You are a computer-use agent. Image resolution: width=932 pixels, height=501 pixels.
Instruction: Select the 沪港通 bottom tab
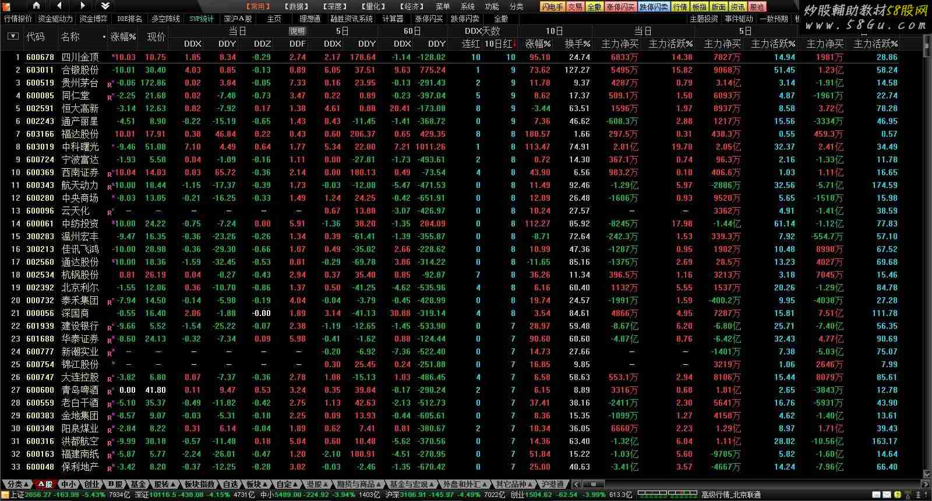(553, 484)
